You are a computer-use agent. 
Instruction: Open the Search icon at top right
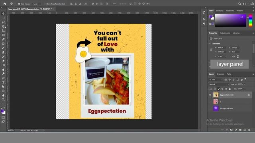(239, 4)
